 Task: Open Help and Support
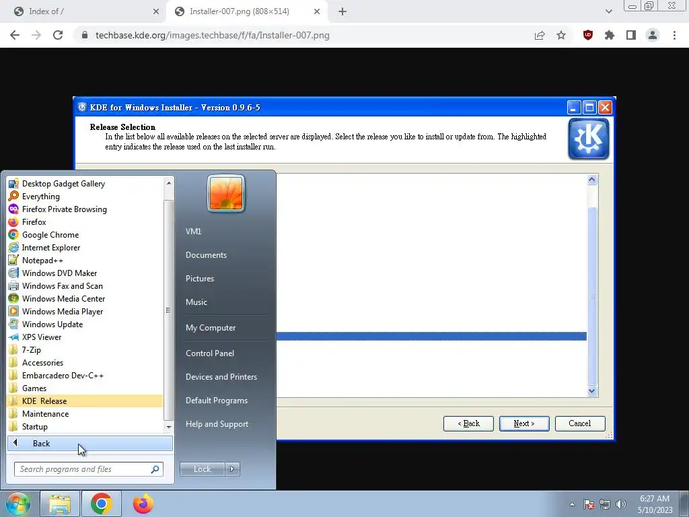tap(217, 424)
